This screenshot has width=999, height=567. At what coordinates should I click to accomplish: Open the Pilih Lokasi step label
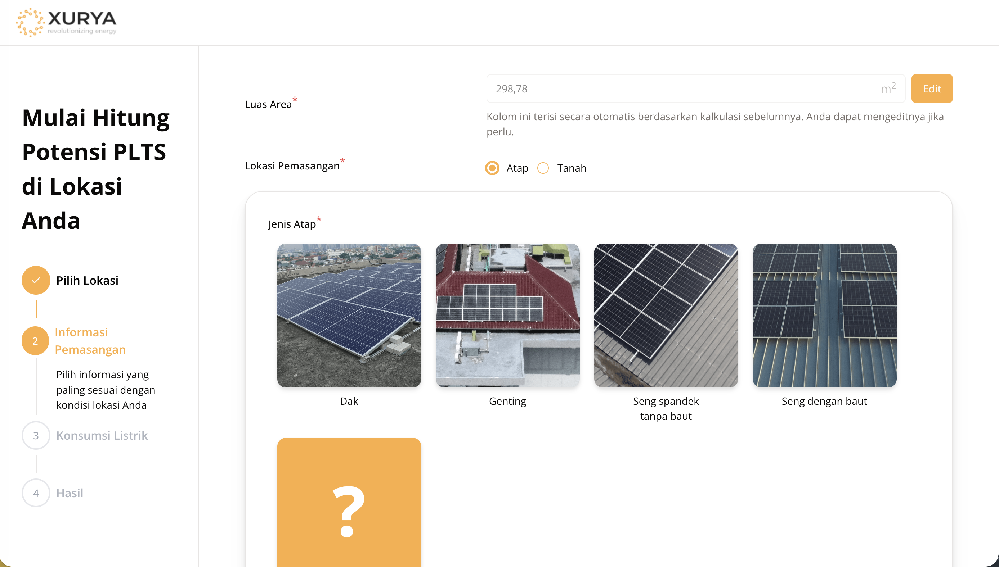pos(87,280)
